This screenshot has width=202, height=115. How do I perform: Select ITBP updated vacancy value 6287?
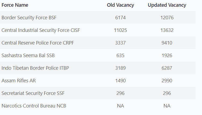click(167, 68)
